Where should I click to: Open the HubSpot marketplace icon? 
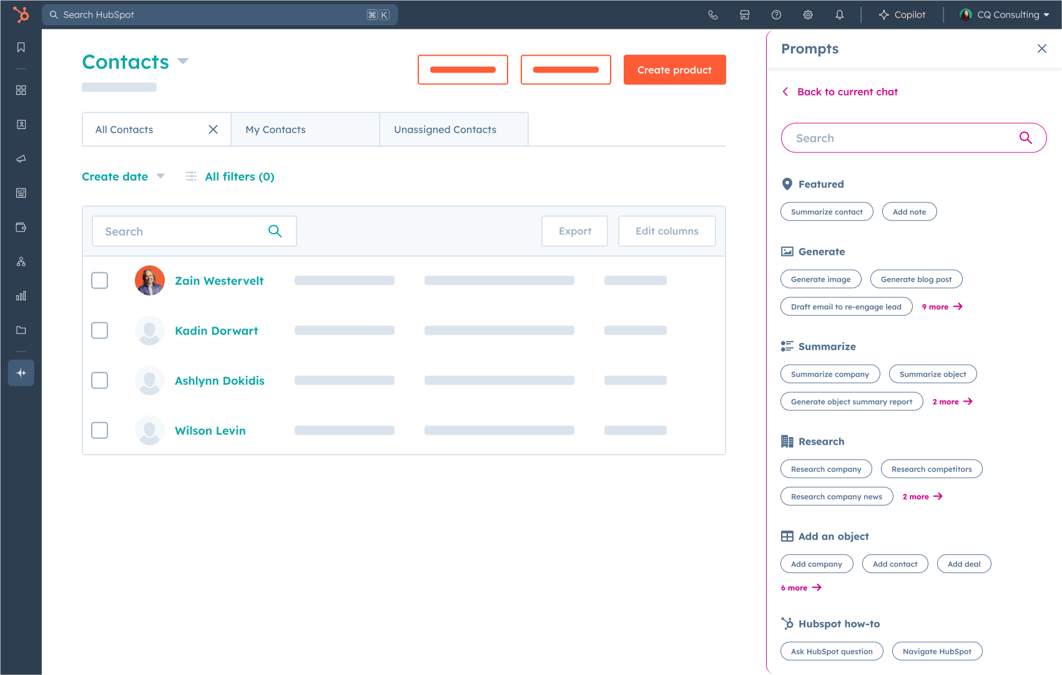click(x=744, y=14)
